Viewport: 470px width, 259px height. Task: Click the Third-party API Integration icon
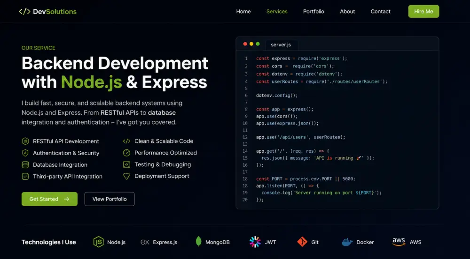point(25,177)
